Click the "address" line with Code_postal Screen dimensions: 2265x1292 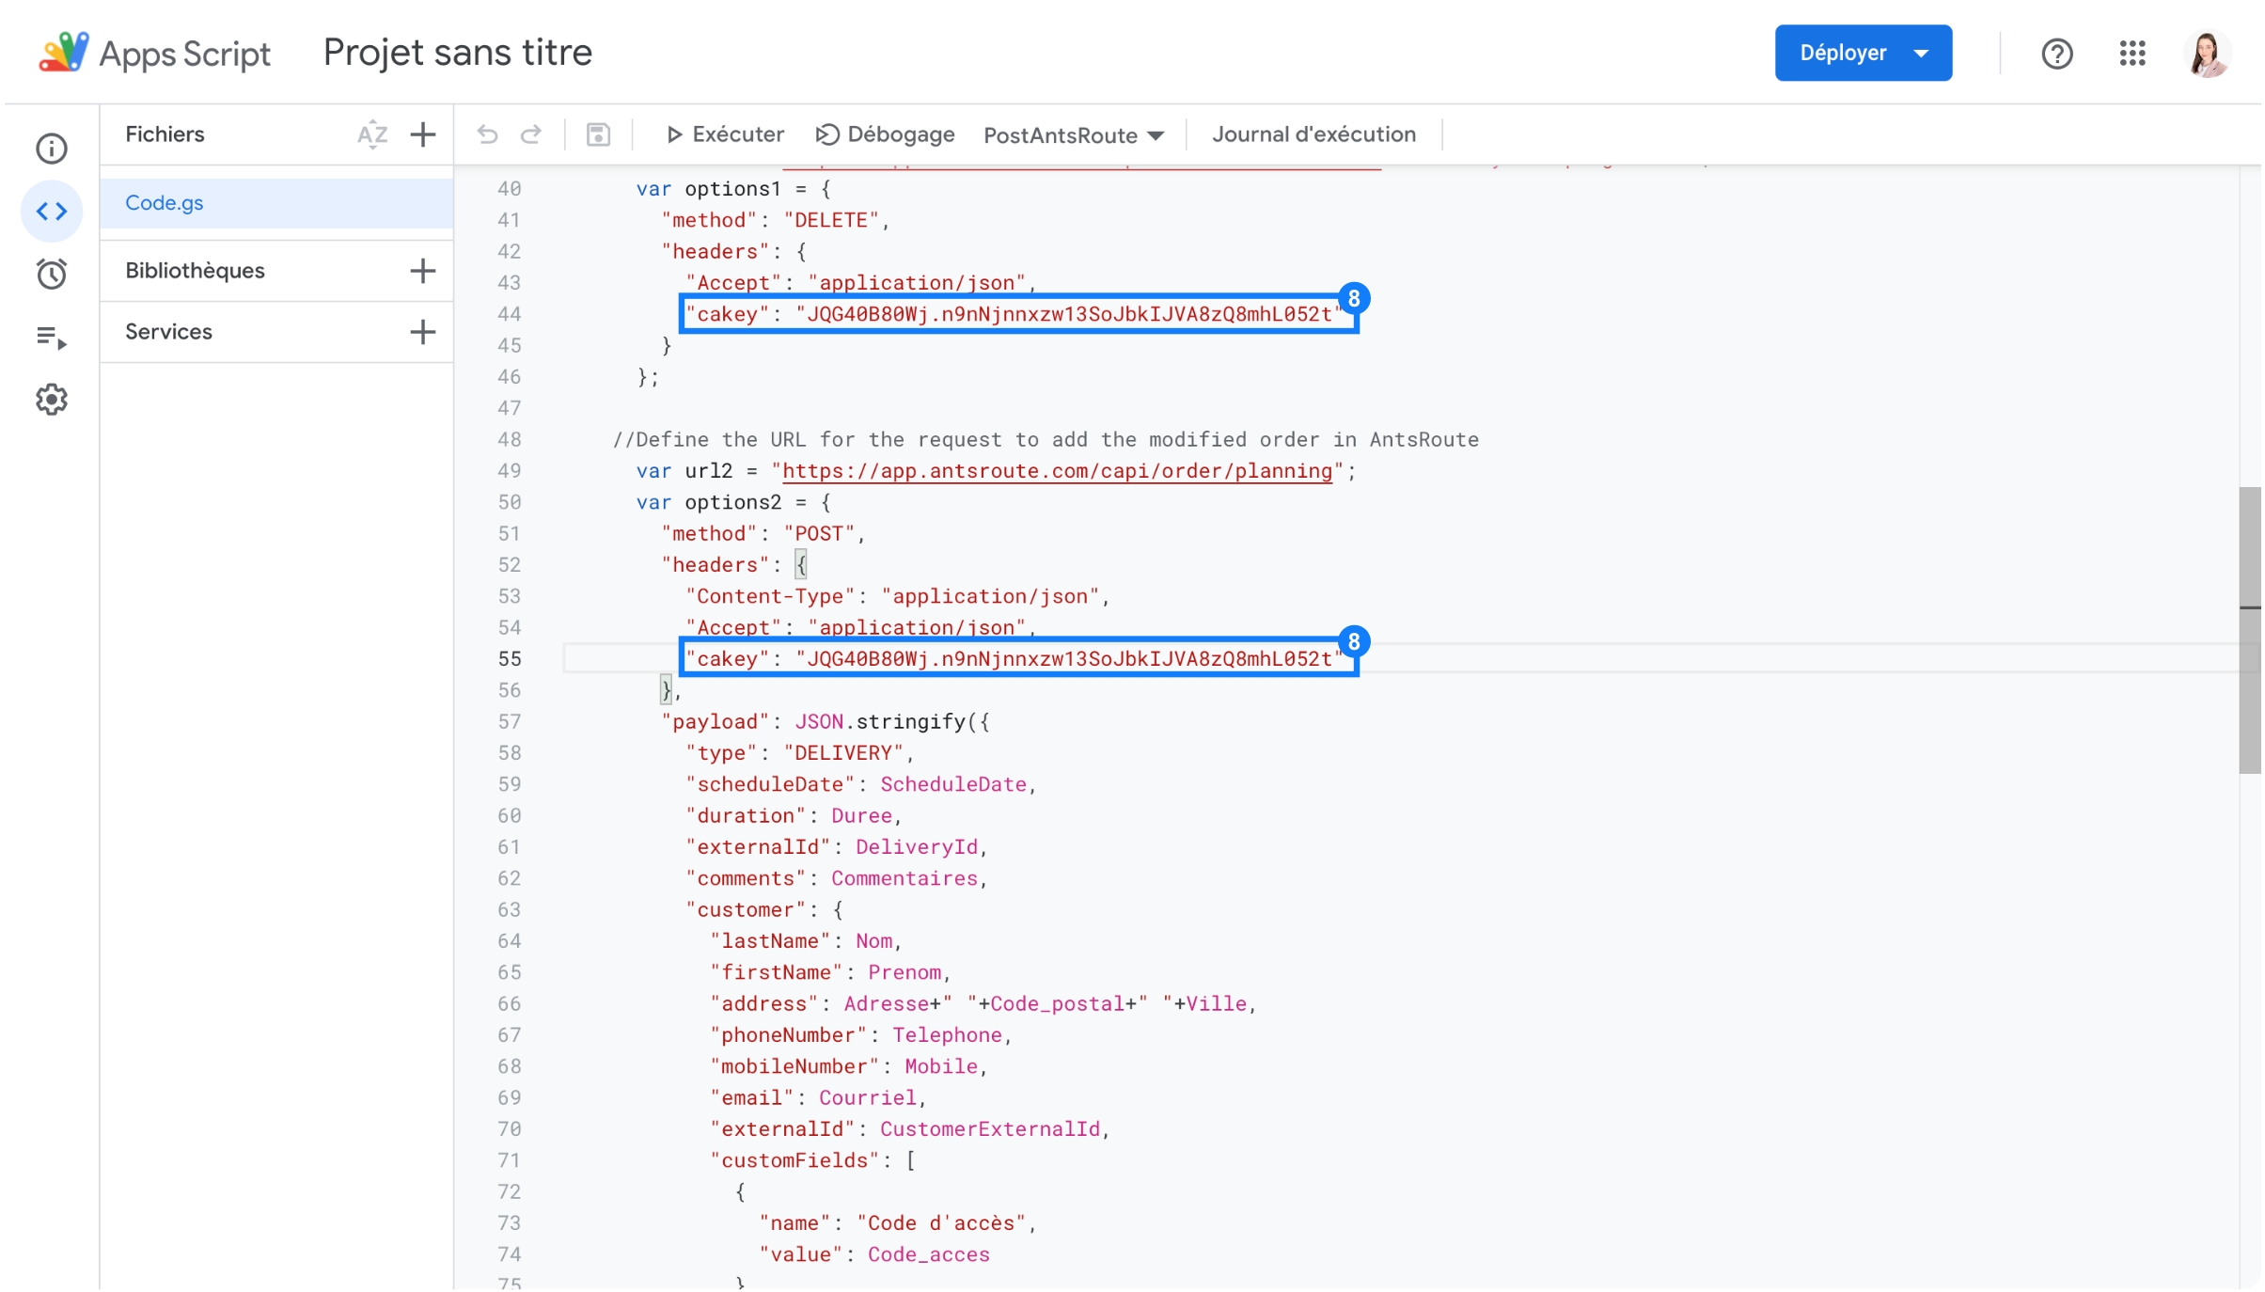(983, 1004)
